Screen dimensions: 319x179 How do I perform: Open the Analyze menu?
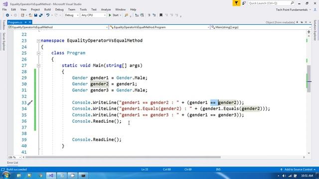tap(106, 9)
